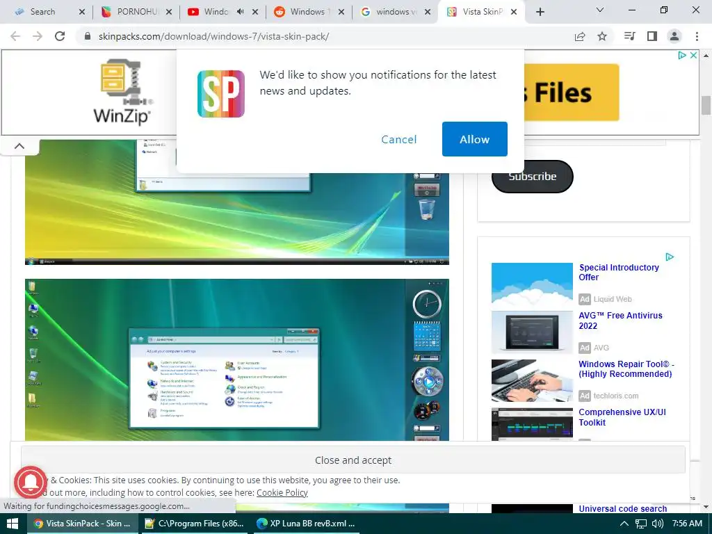Cancel the notification permission prompt

point(398,139)
